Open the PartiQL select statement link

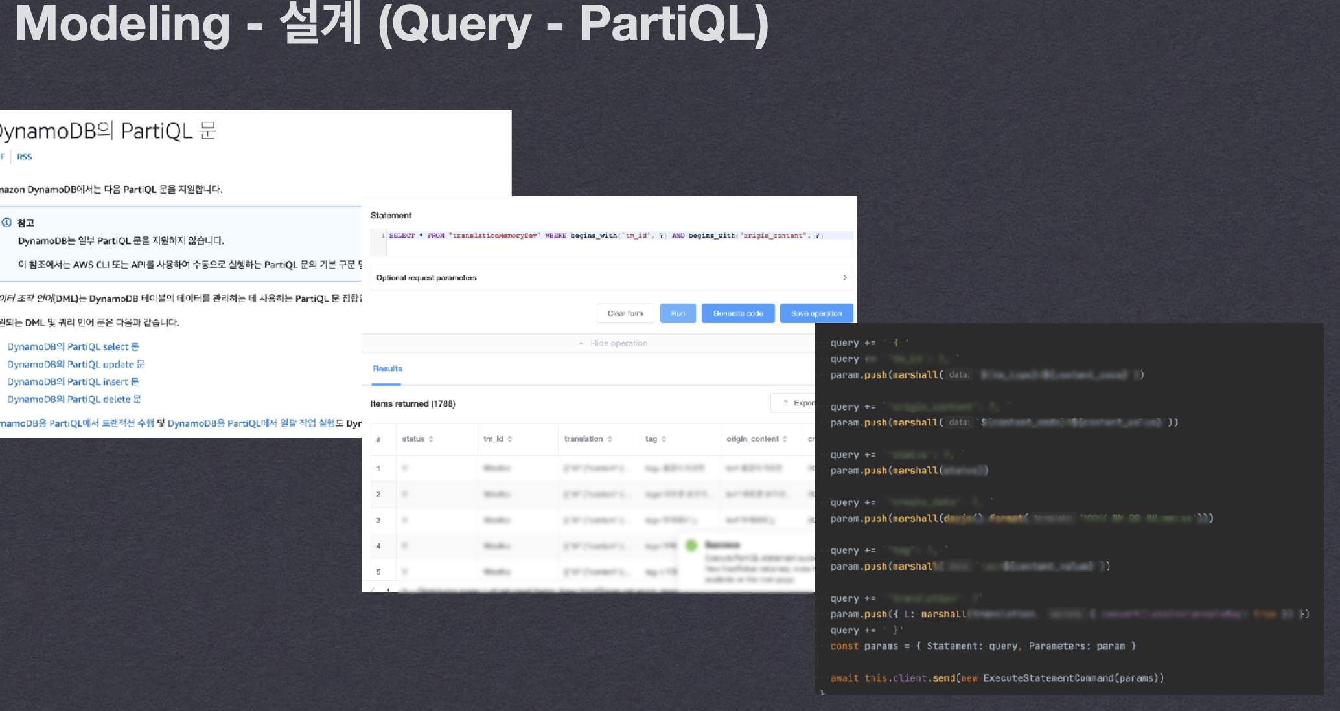tap(73, 347)
